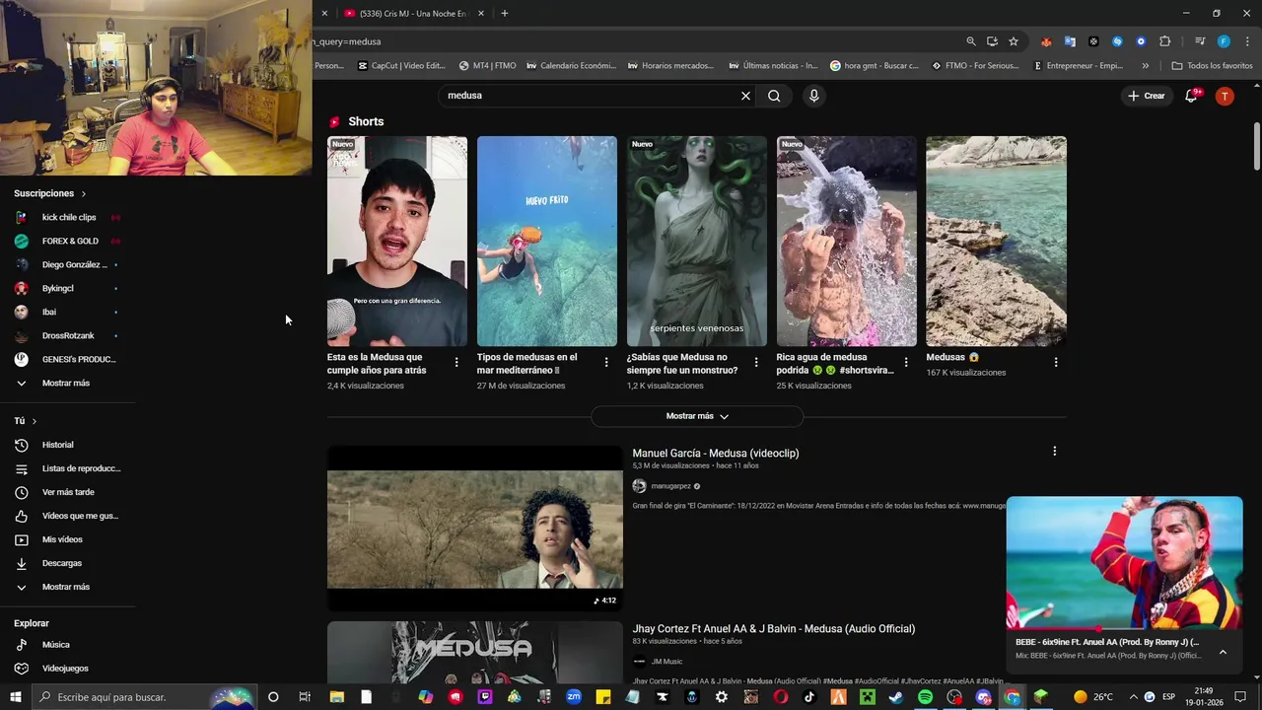Viewport: 1262px width, 710px height.
Task: Open Jhay Cortez Medusa Audio Official title
Action: click(x=774, y=629)
